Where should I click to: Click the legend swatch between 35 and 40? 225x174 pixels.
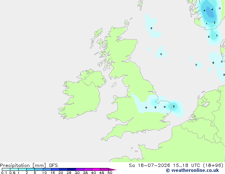point(88,169)
